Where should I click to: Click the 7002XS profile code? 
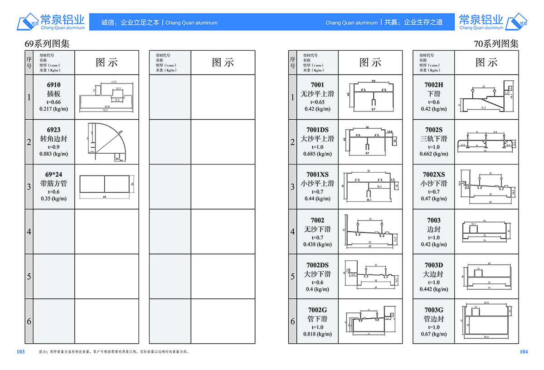tap(434, 175)
